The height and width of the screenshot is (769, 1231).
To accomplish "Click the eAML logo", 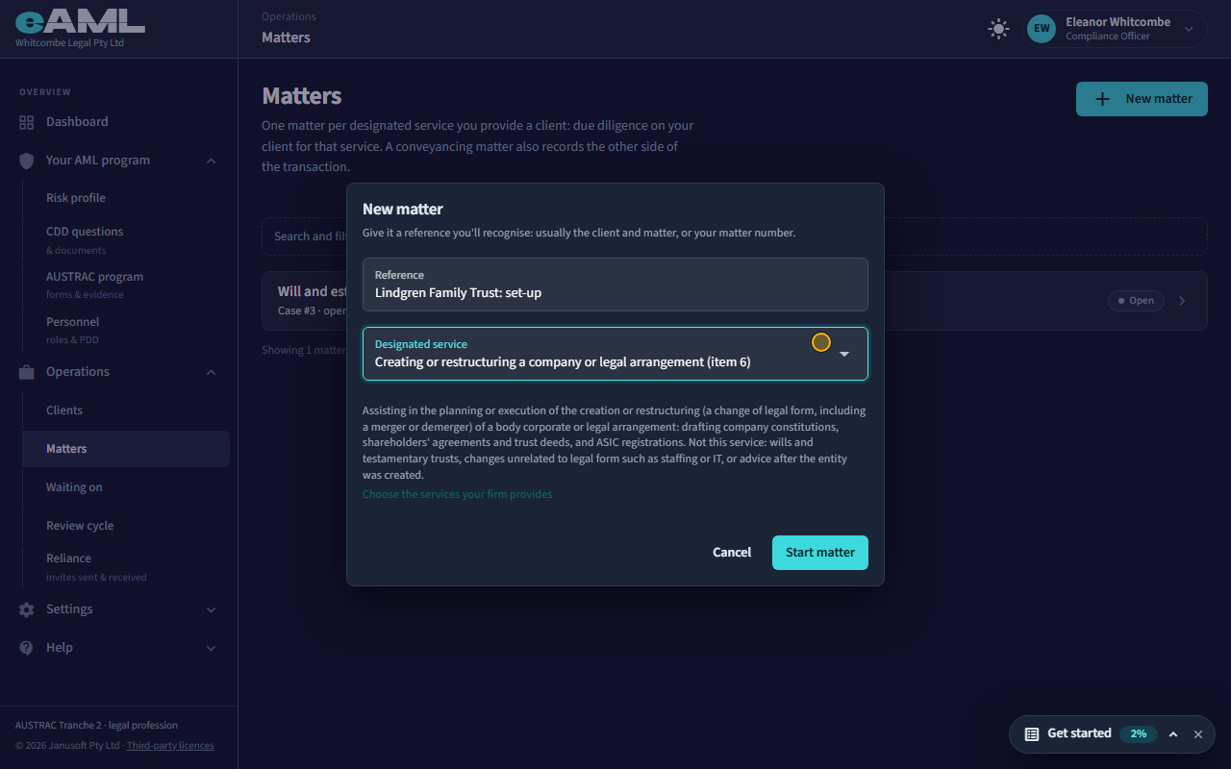I will [x=80, y=21].
